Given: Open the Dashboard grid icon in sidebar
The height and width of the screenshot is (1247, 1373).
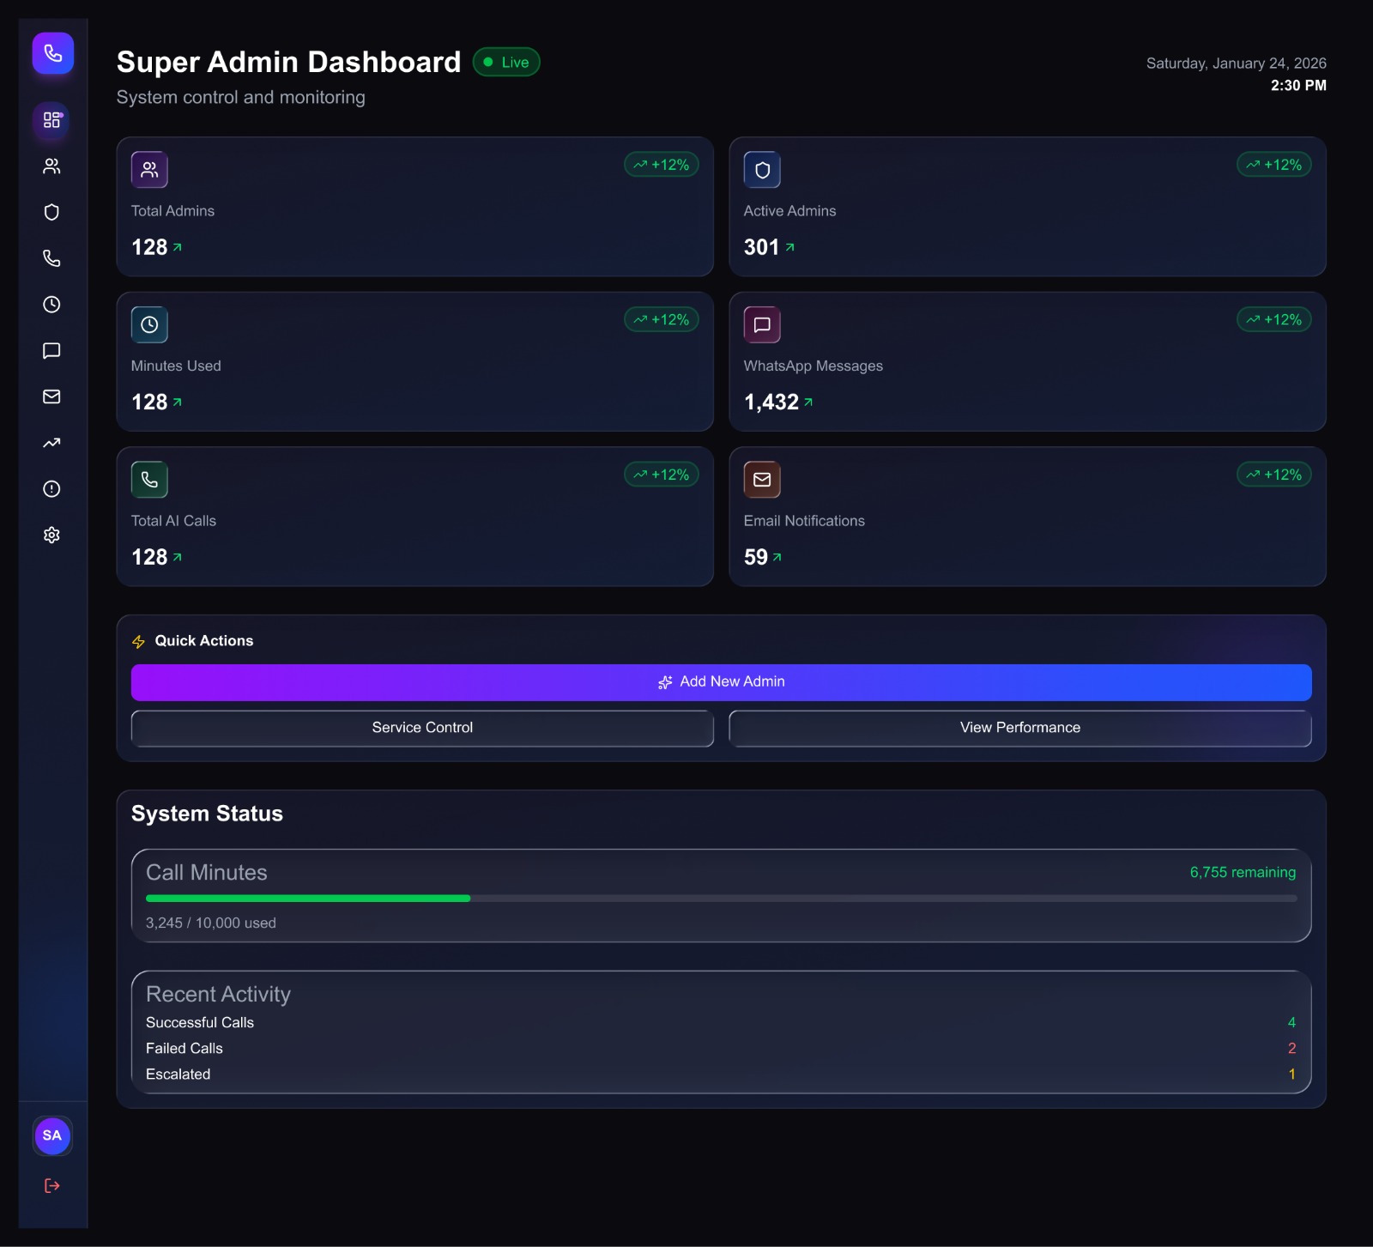Looking at the screenshot, I should [51, 121].
